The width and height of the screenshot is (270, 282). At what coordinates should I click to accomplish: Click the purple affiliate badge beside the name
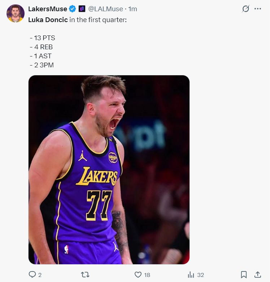(82, 9)
